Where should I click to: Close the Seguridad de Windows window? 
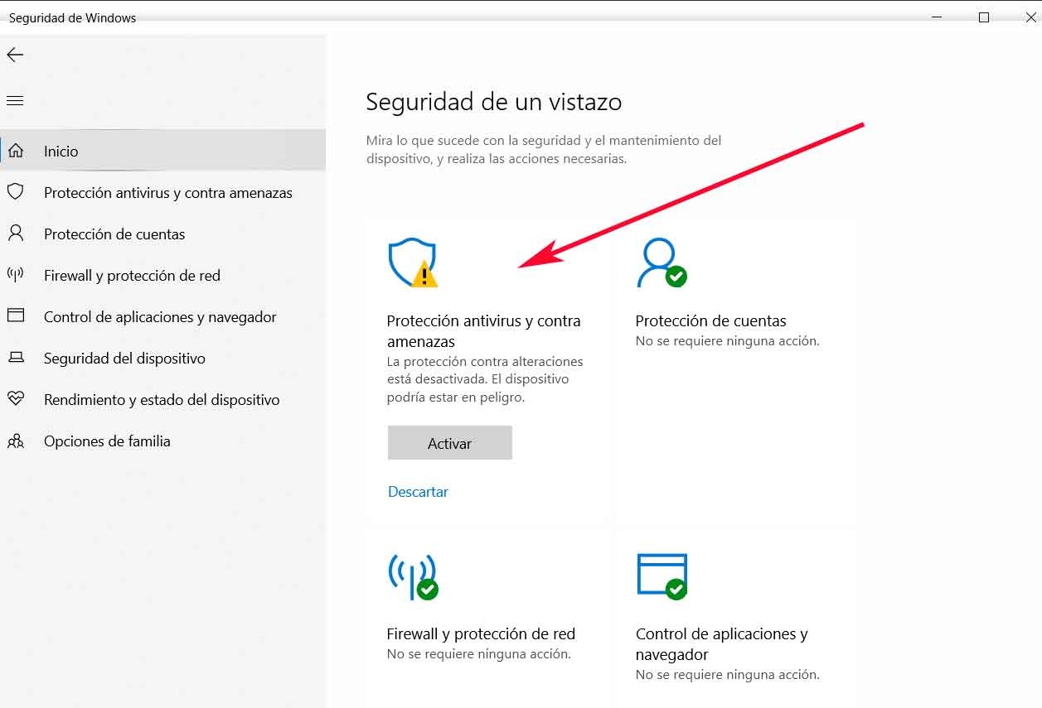point(1031,17)
